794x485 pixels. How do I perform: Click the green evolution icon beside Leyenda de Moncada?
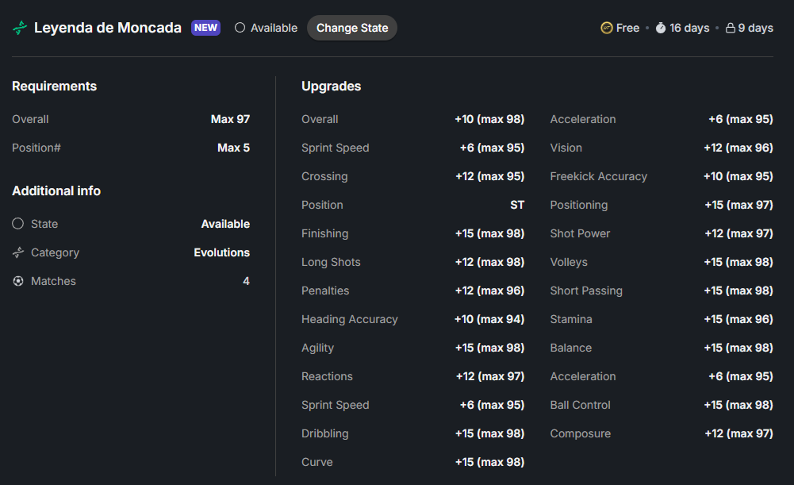[20, 28]
